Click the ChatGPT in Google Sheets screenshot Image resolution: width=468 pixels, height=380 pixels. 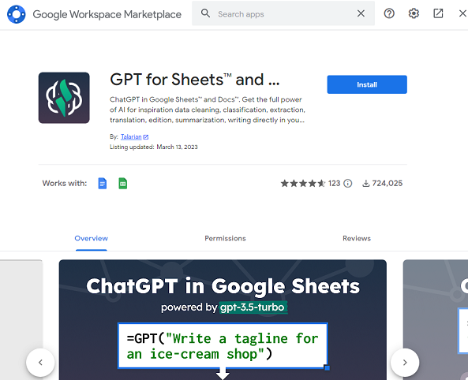[x=223, y=320]
